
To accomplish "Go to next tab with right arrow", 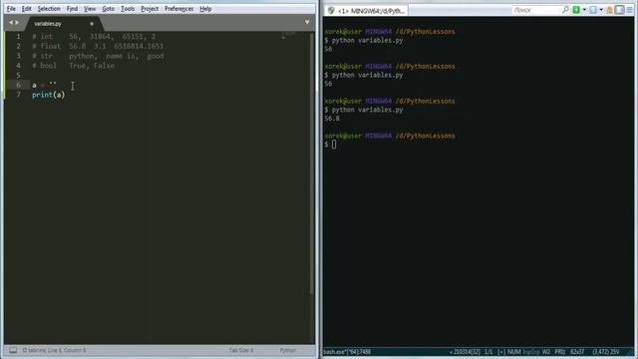I will [17, 22].
